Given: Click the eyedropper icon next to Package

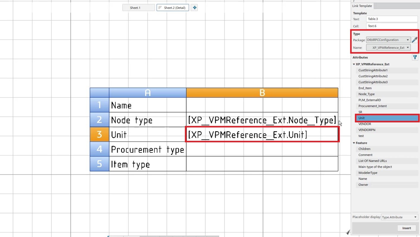Looking at the screenshot, I should click(x=414, y=40).
